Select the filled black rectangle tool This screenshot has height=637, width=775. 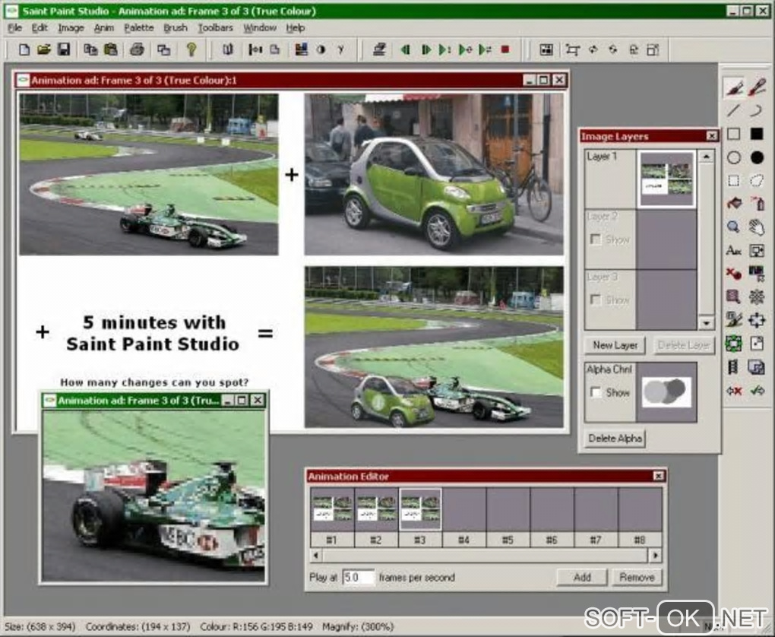coord(758,134)
